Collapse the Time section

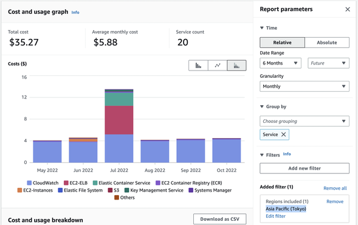click(262, 28)
